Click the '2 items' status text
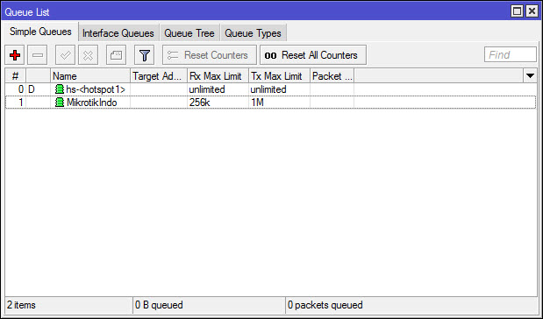This screenshot has height=319, width=543. pyautogui.click(x=21, y=305)
